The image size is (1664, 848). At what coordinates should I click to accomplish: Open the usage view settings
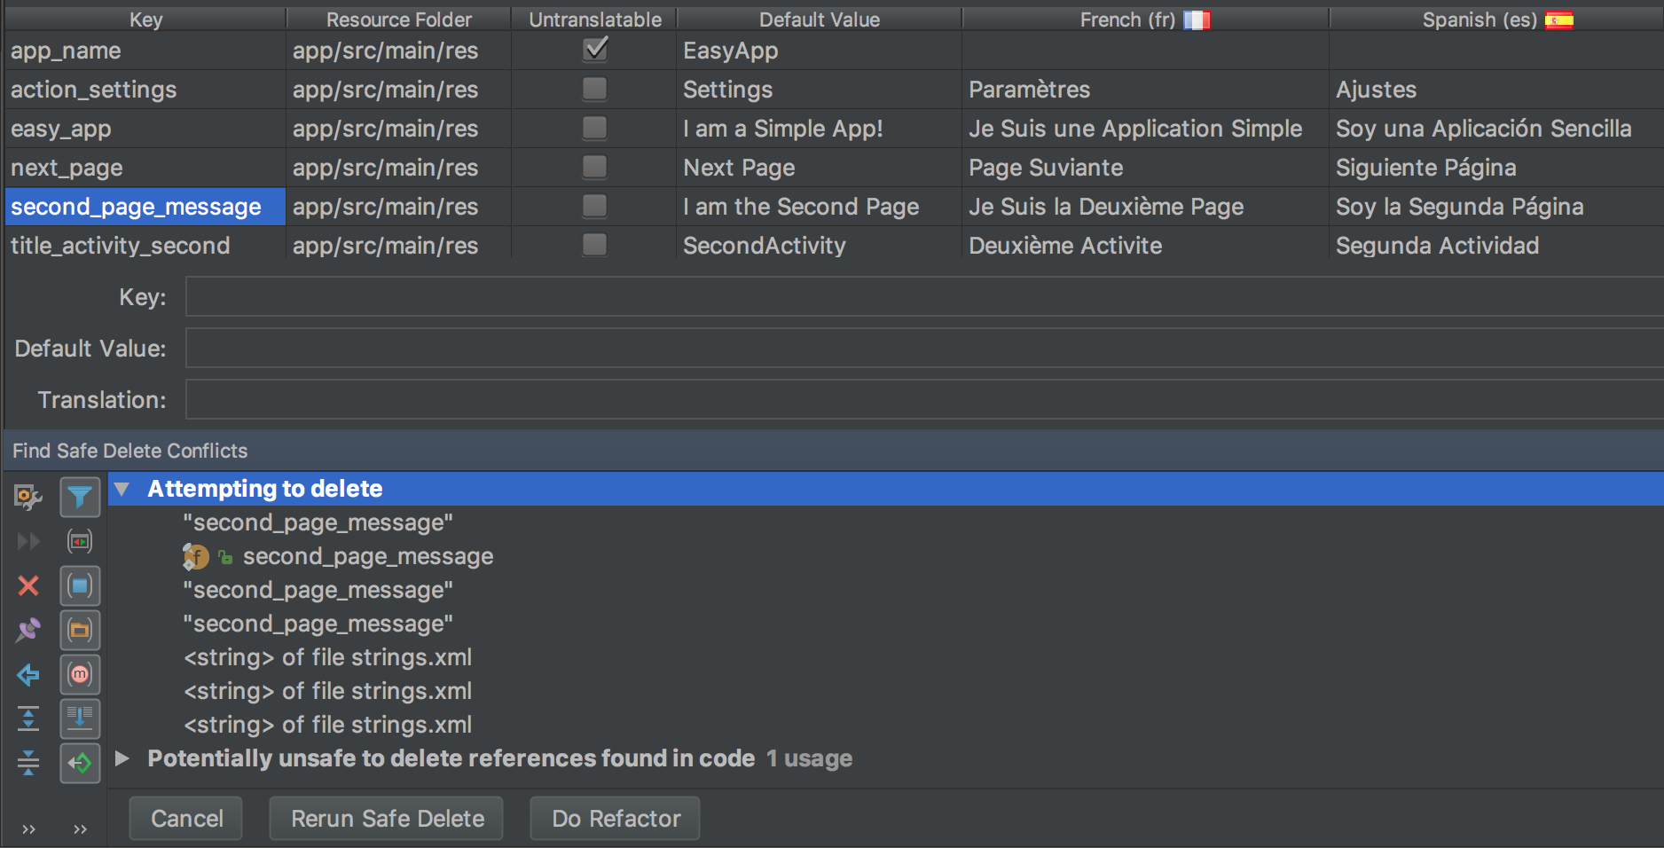pos(27,498)
